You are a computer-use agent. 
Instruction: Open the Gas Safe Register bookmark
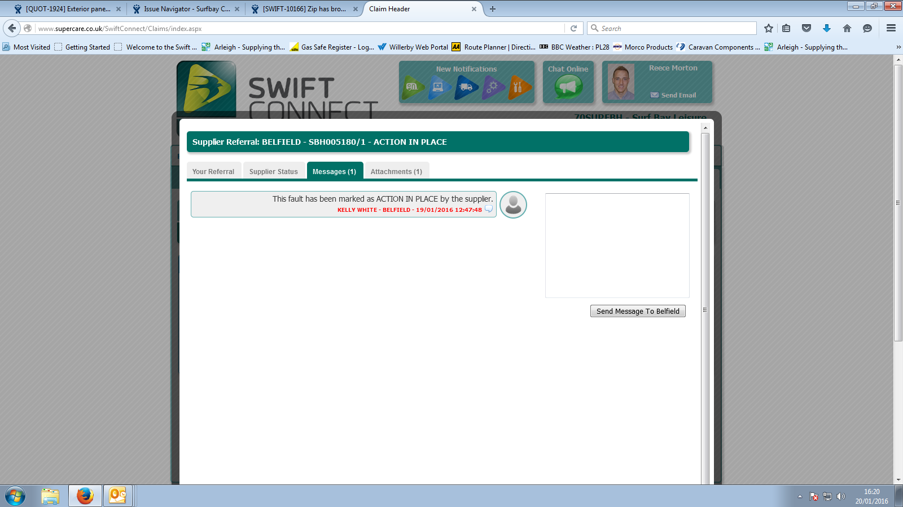(332, 47)
